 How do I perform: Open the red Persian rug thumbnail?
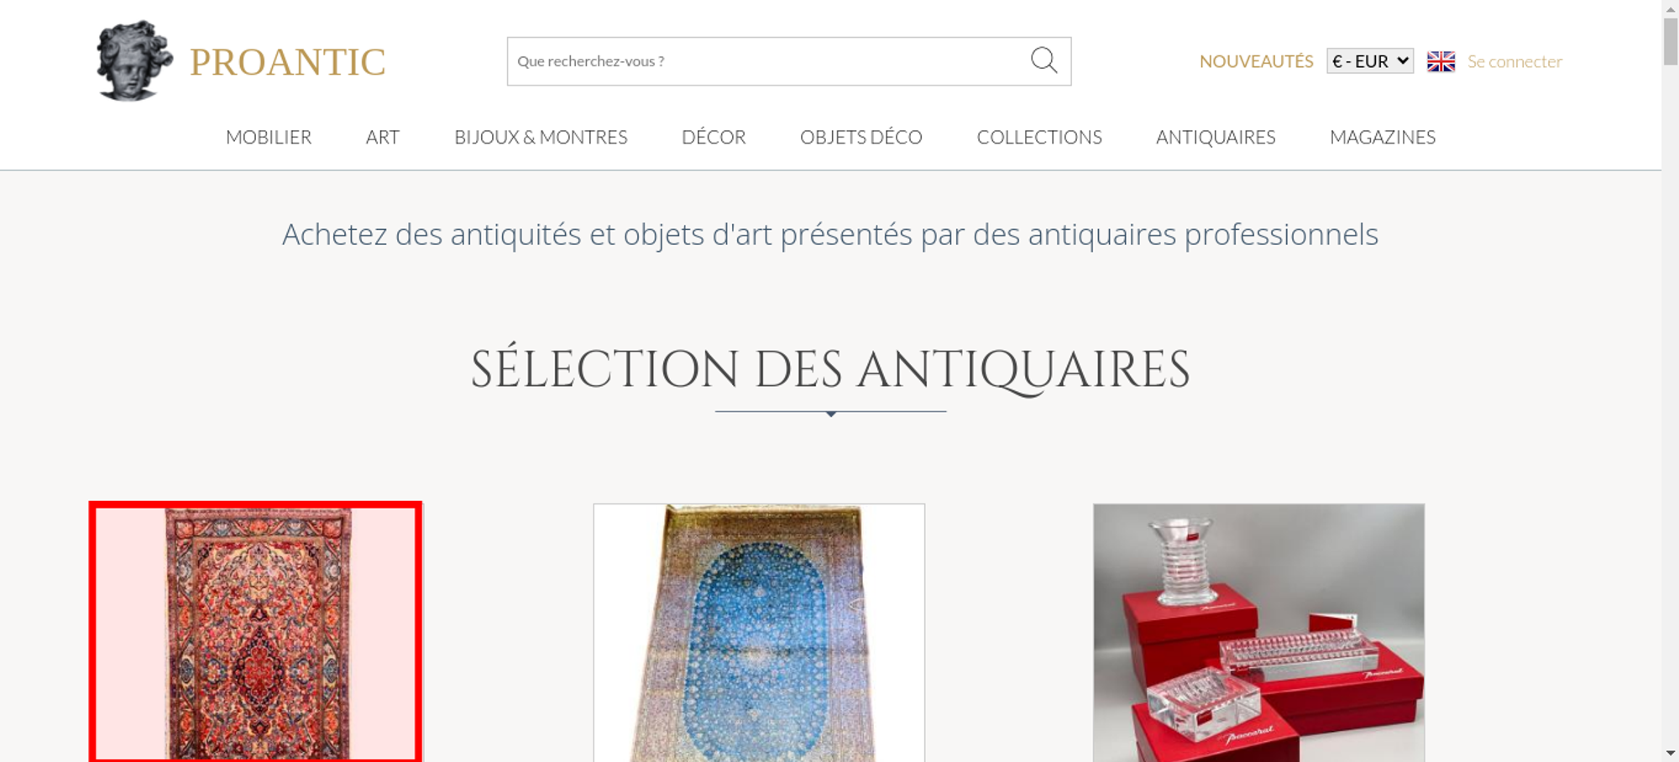click(x=255, y=633)
